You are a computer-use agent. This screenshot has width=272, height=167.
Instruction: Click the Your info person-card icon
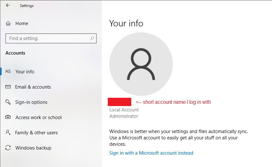(8, 72)
